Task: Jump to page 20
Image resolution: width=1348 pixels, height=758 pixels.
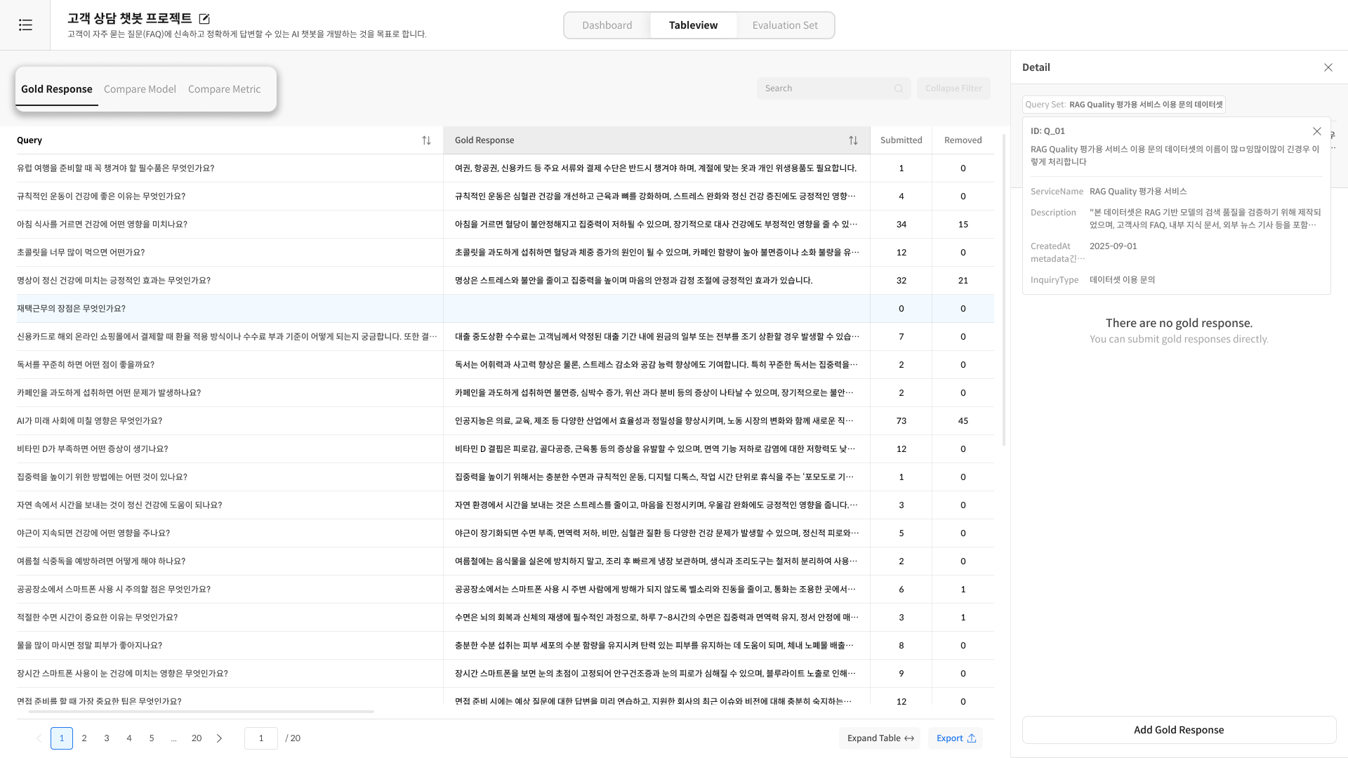Action: (197, 738)
